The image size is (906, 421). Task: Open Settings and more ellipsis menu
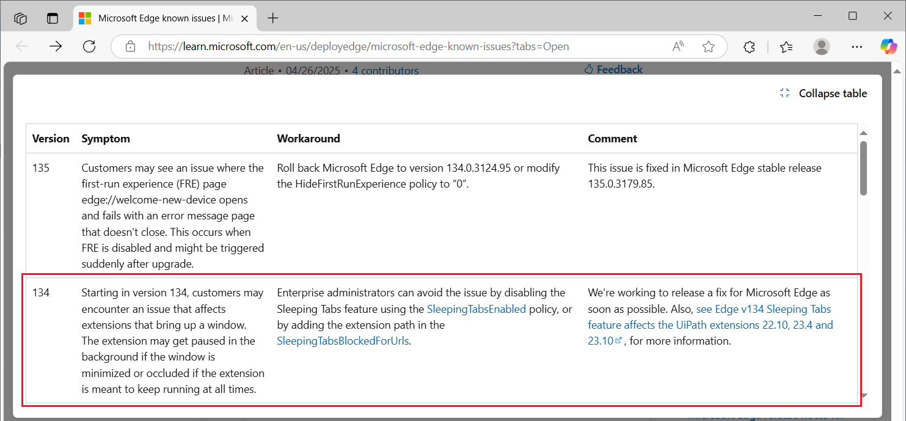tap(857, 46)
